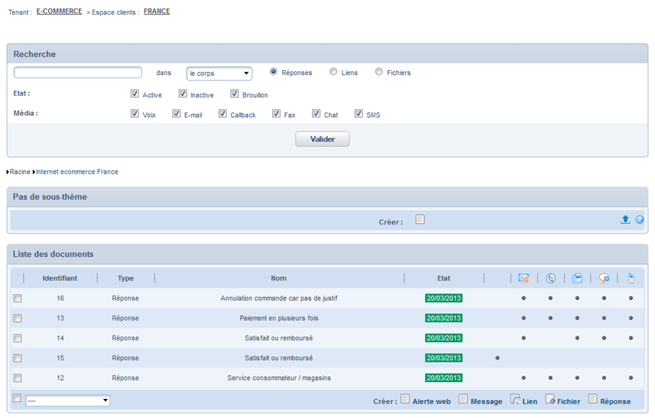This screenshot has width=655, height=418.
Task: Click the green 20/03/2013 date for document 16
Action: (444, 298)
